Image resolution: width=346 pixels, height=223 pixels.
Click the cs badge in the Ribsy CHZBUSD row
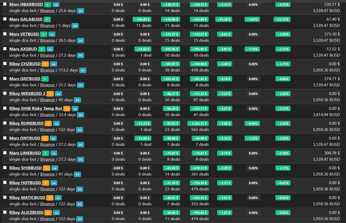tap(54, 64)
